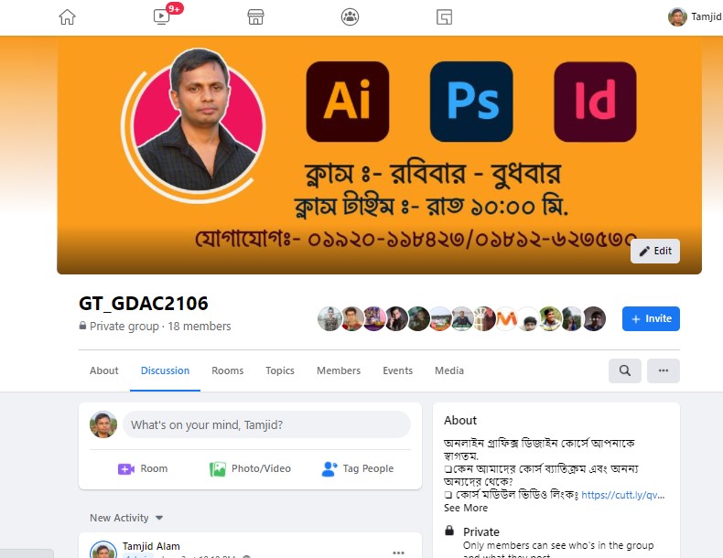Open the Rooms tab
The height and width of the screenshot is (558, 723).
(227, 370)
